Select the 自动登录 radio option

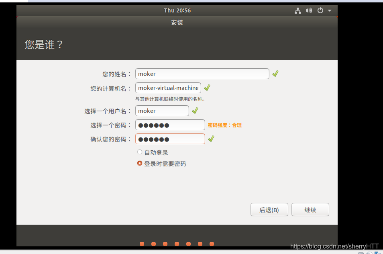tap(140, 152)
